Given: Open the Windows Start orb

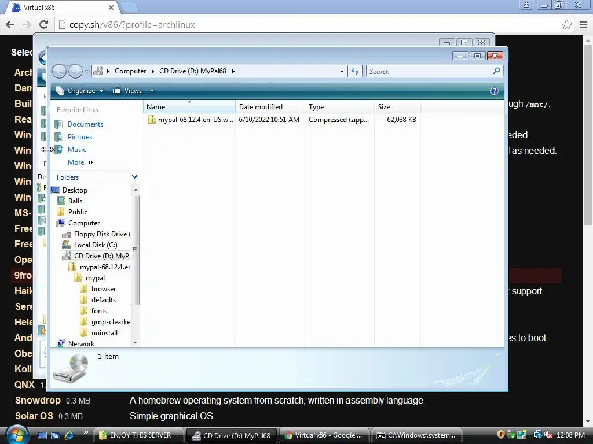Looking at the screenshot, I should pos(17,435).
